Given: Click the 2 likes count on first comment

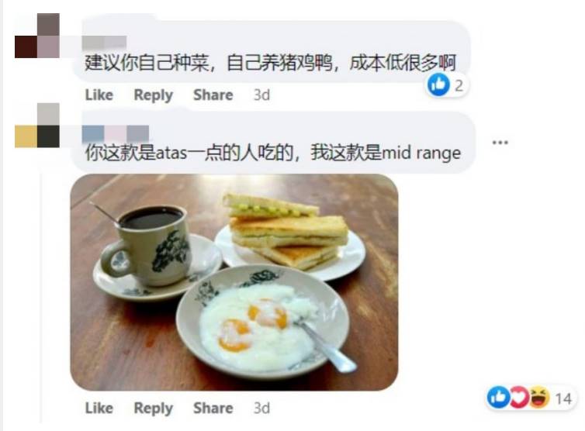Looking at the screenshot, I should 459,86.
